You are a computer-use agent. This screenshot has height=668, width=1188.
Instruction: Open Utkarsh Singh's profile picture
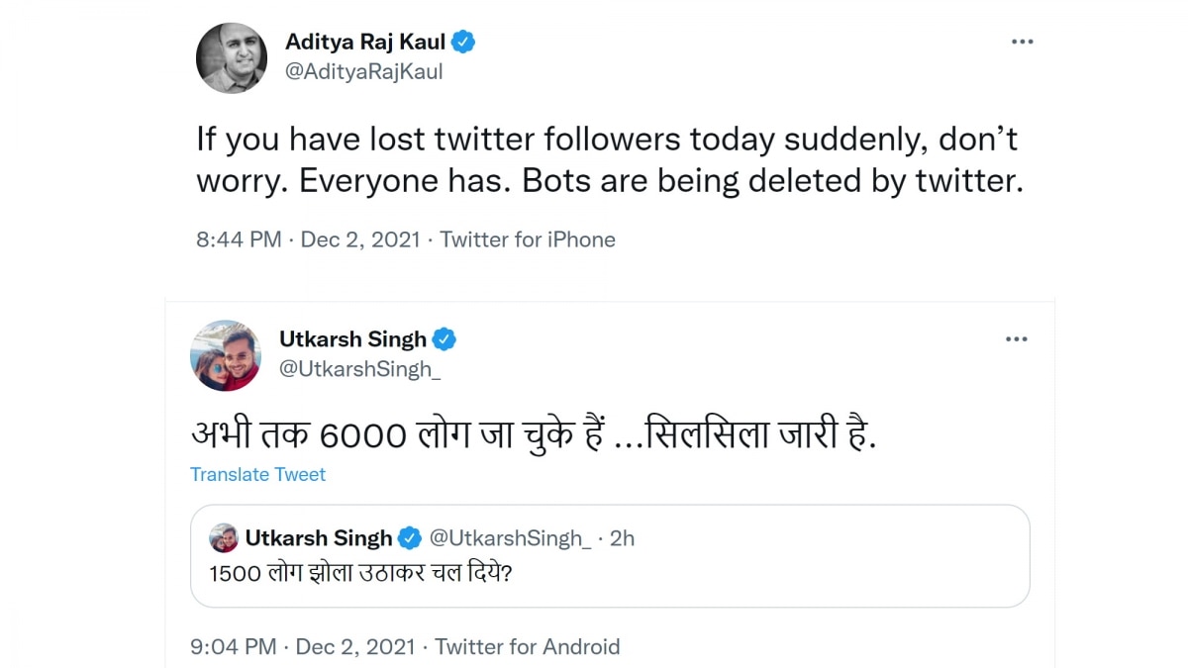(x=226, y=355)
